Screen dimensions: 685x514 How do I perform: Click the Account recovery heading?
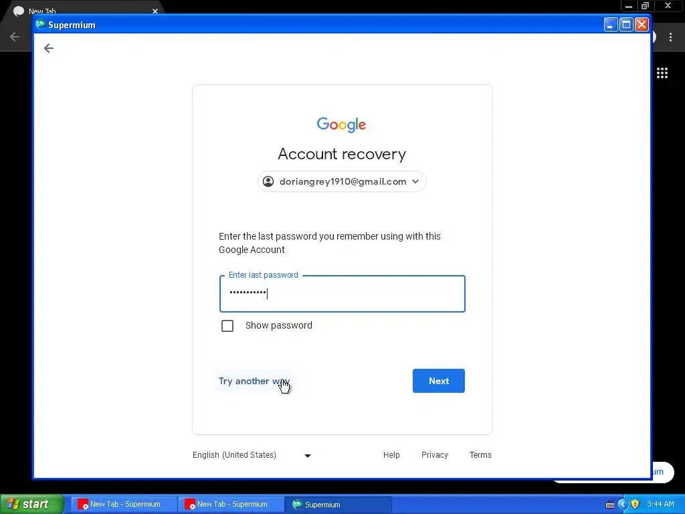tap(342, 154)
